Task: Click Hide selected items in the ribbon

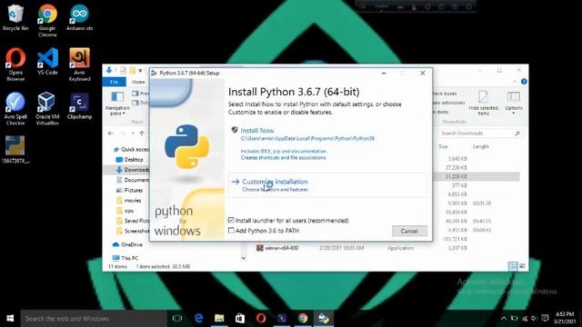Action: (x=483, y=103)
